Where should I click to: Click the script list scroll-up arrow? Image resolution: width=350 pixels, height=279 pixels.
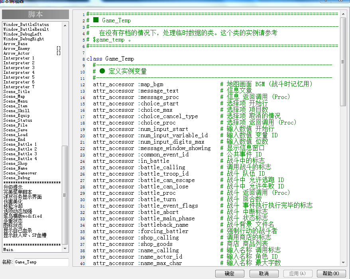click(65, 26)
